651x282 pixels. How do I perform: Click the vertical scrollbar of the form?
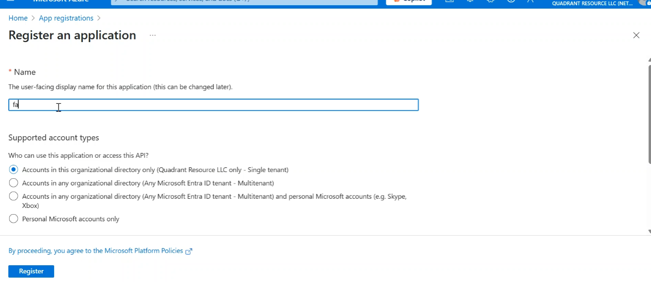(x=649, y=115)
